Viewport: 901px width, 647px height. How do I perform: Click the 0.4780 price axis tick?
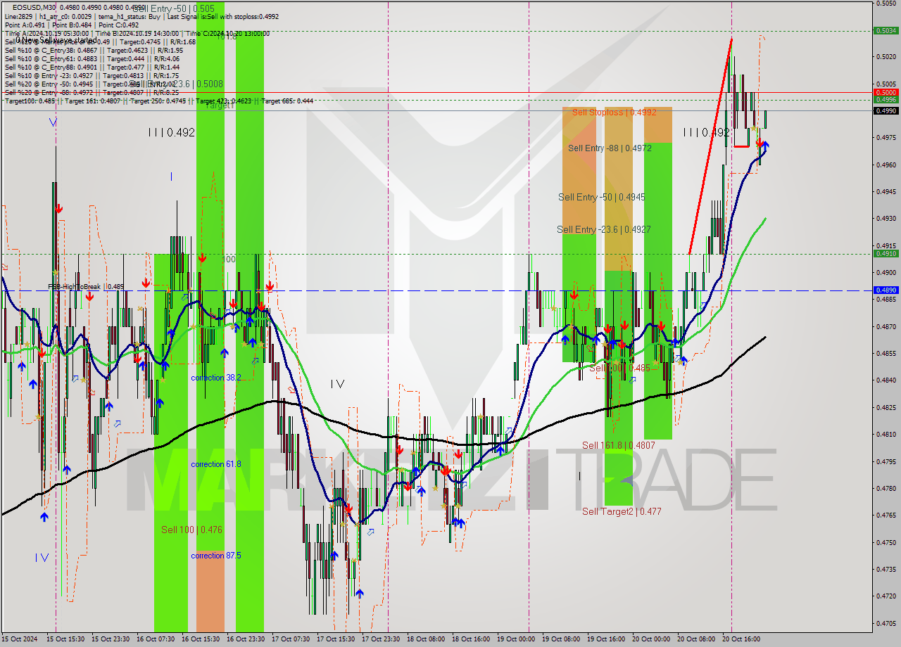click(886, 488)
